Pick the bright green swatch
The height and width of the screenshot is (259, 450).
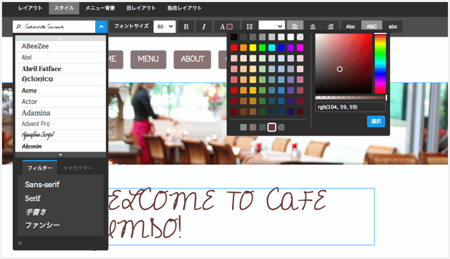tap(262, 48)
